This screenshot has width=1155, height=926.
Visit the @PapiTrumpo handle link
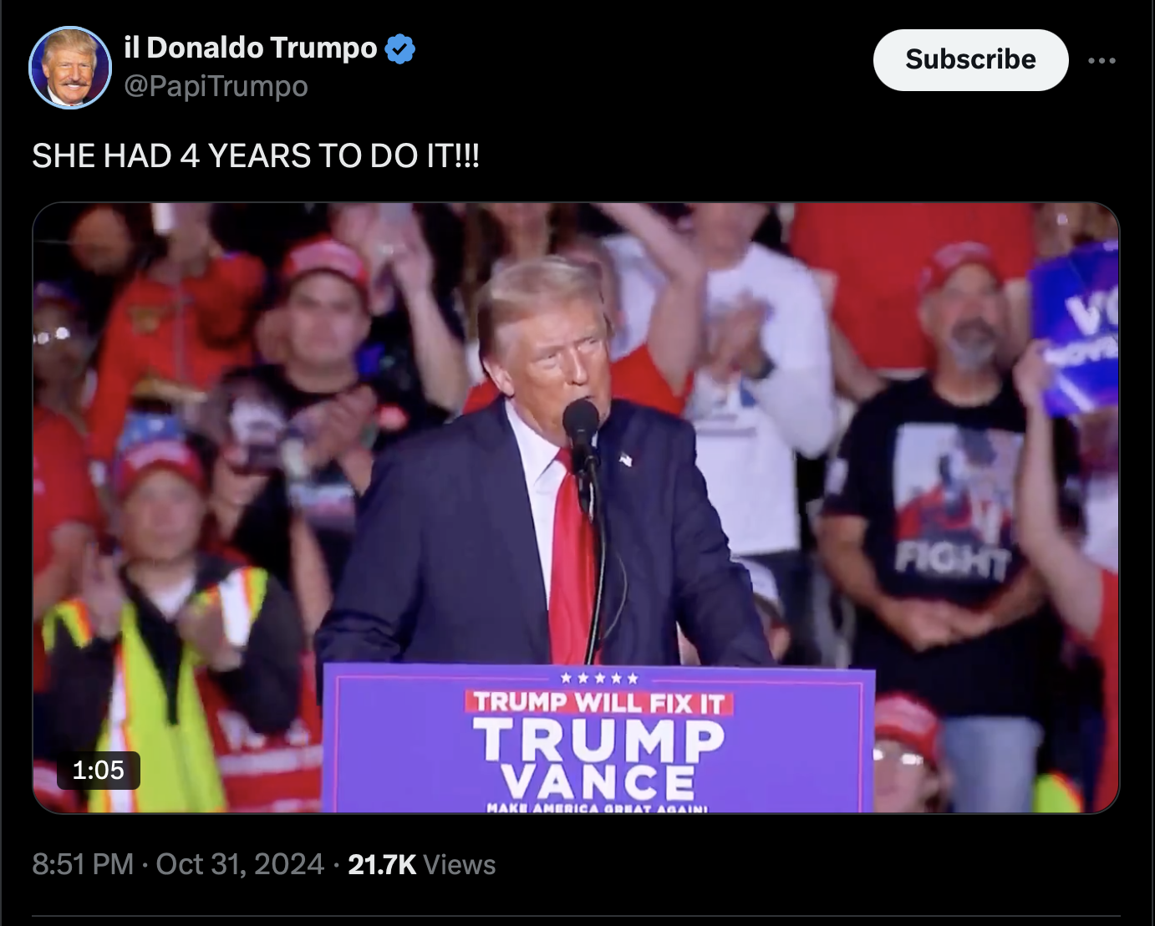(216, 86)
